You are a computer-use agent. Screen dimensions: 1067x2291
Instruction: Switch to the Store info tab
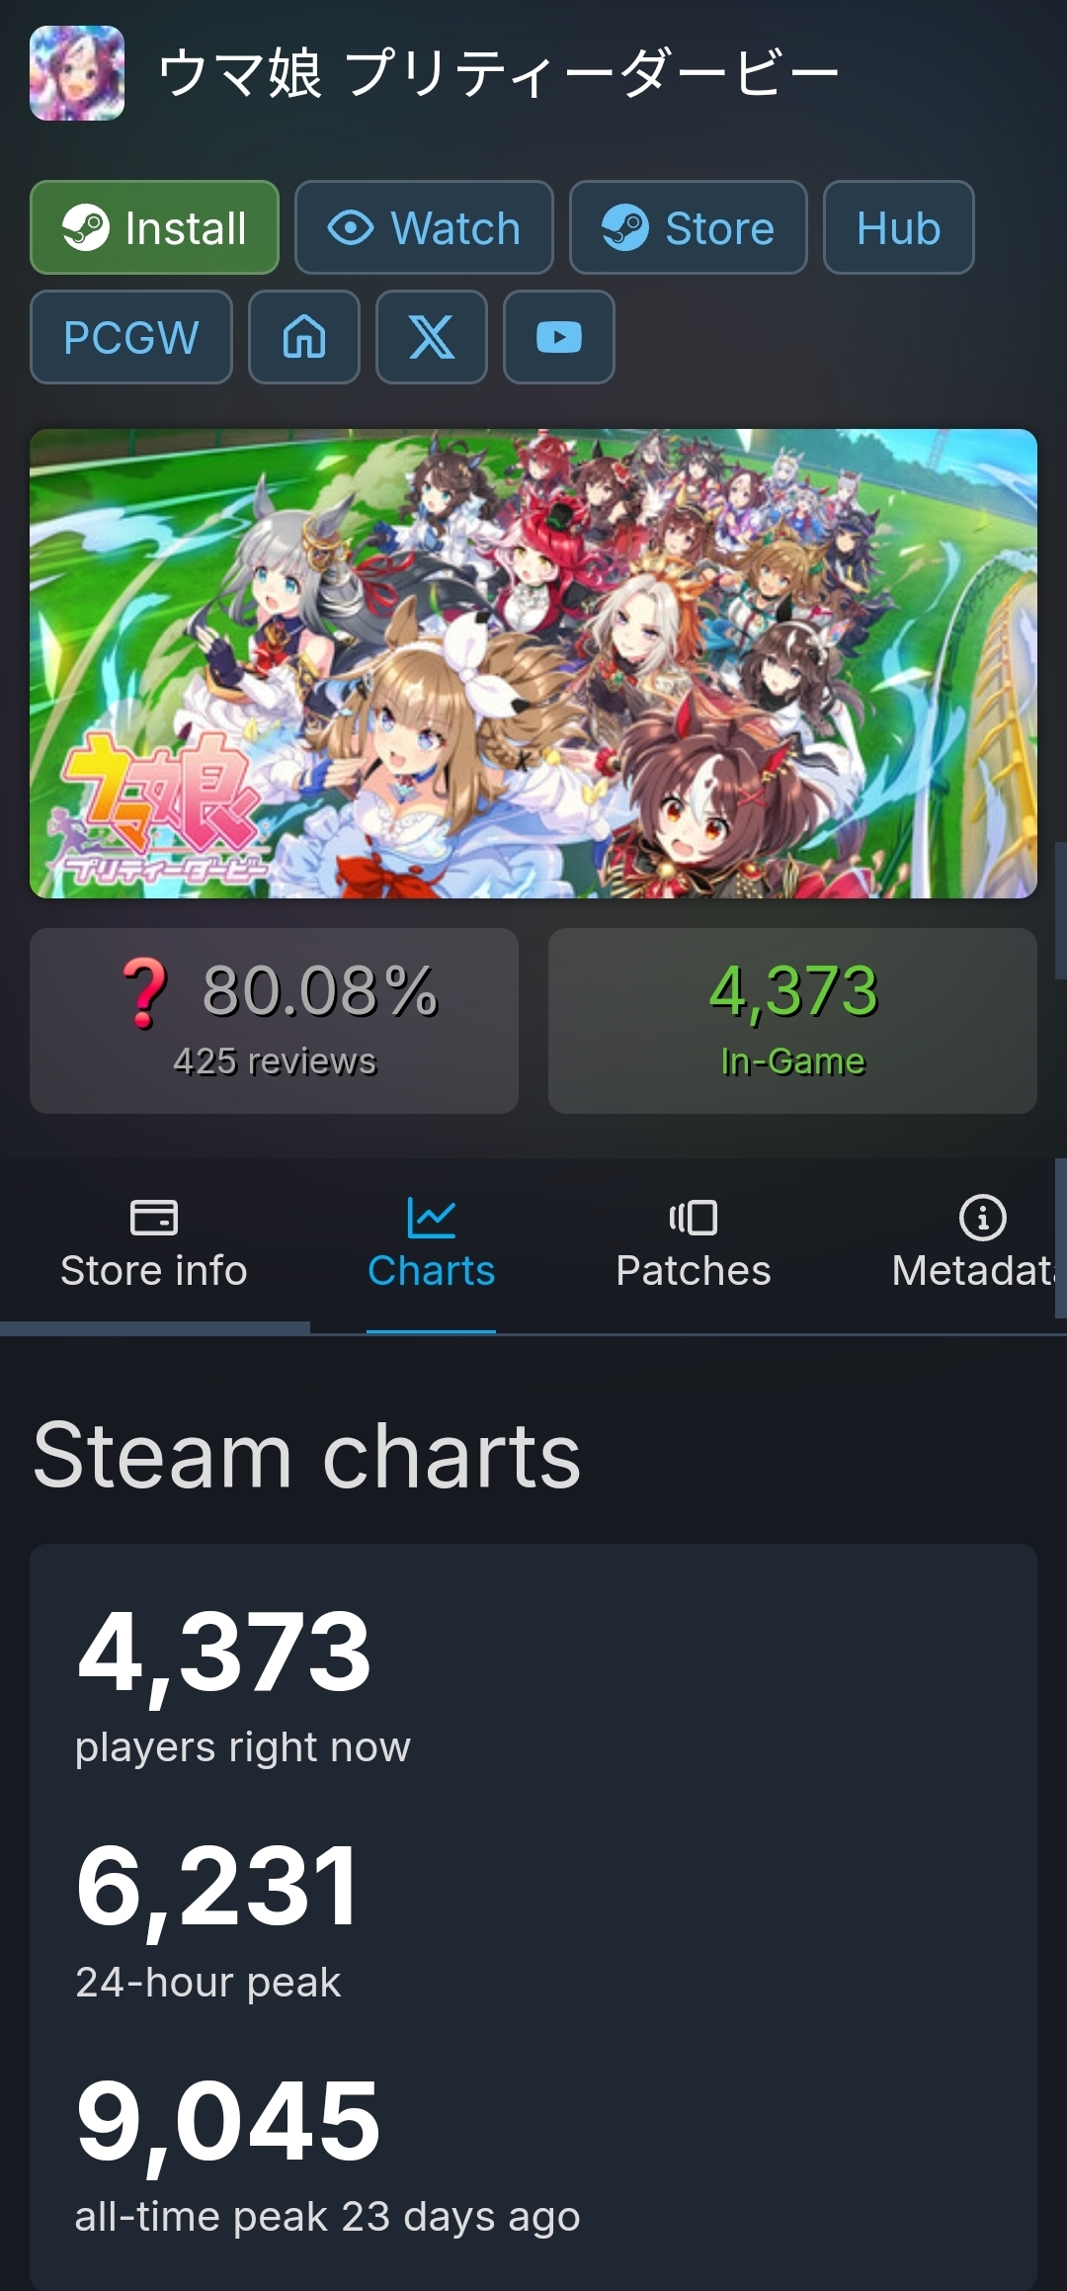point(154,1245)
